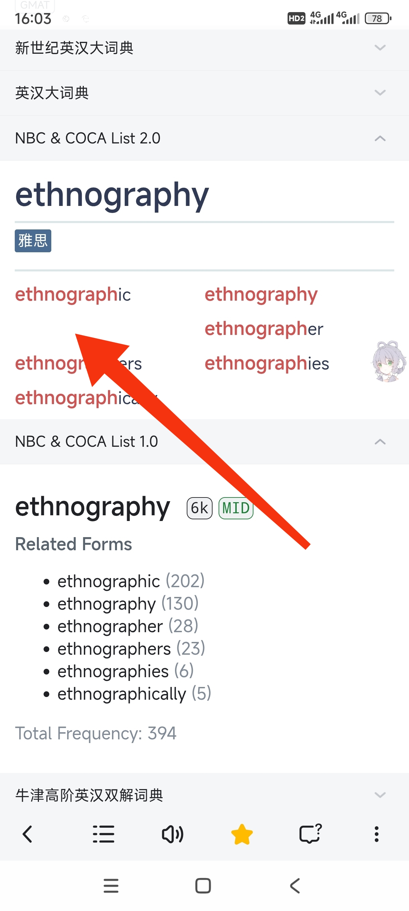This screenshot has height=911, width=409.
Task: Toggle the yellow star favorite icon
Action: point(242,834)
